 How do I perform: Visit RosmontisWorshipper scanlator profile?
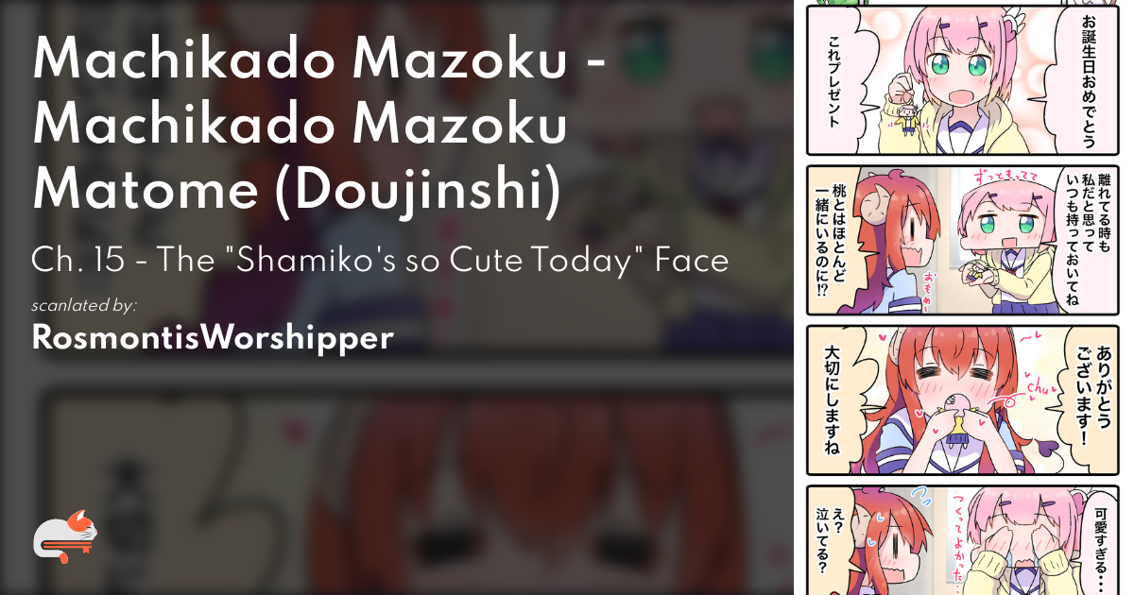point(213,338)
